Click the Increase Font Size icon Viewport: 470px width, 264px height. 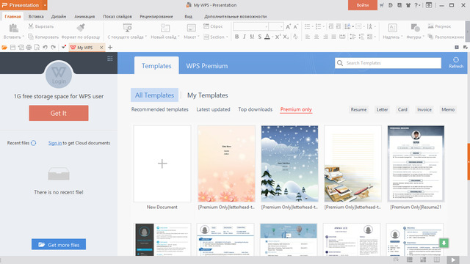point(288,26)
